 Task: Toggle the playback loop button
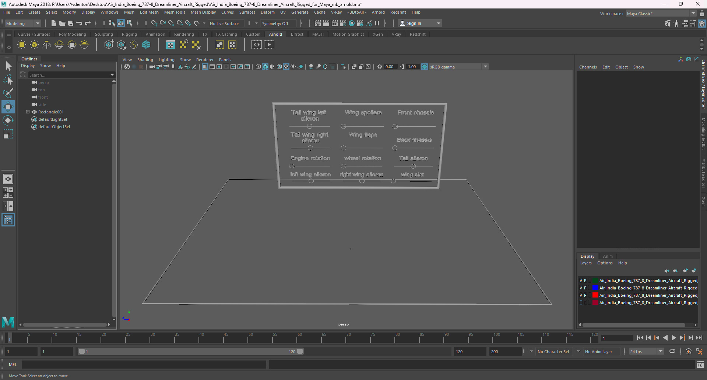click(672, 351)
